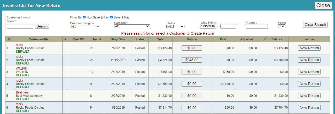This screenshot has height=114, width=335.
Task: Focus the Ship From end date field
Action: [x=228, y=26]
